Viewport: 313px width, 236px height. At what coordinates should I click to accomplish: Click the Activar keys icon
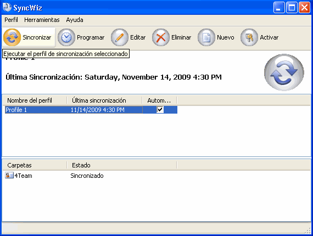tap(249, 37)
